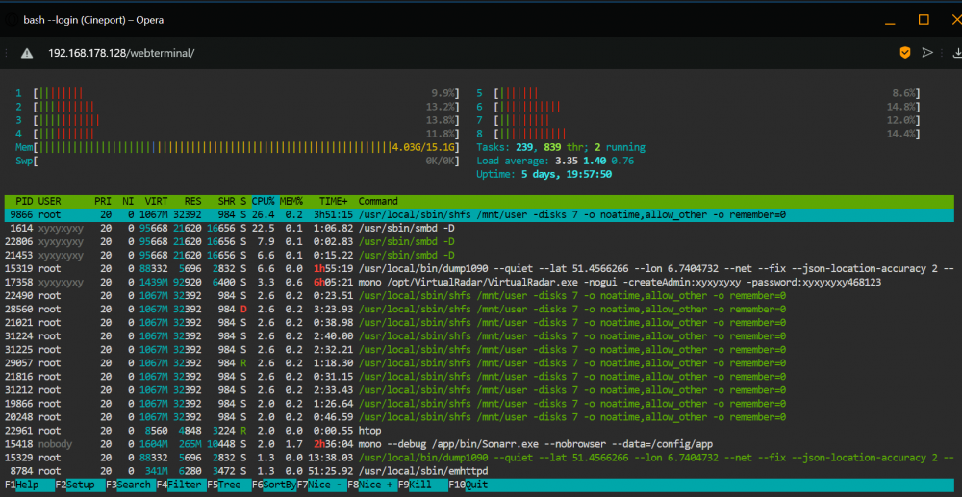Click the CPU 8 usage bar

(698, 135)
